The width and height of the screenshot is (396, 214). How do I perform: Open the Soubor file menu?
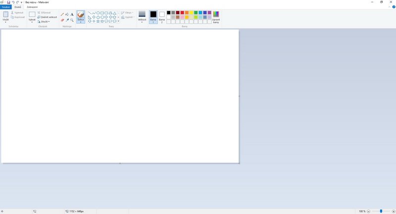[x=5, y=7]
